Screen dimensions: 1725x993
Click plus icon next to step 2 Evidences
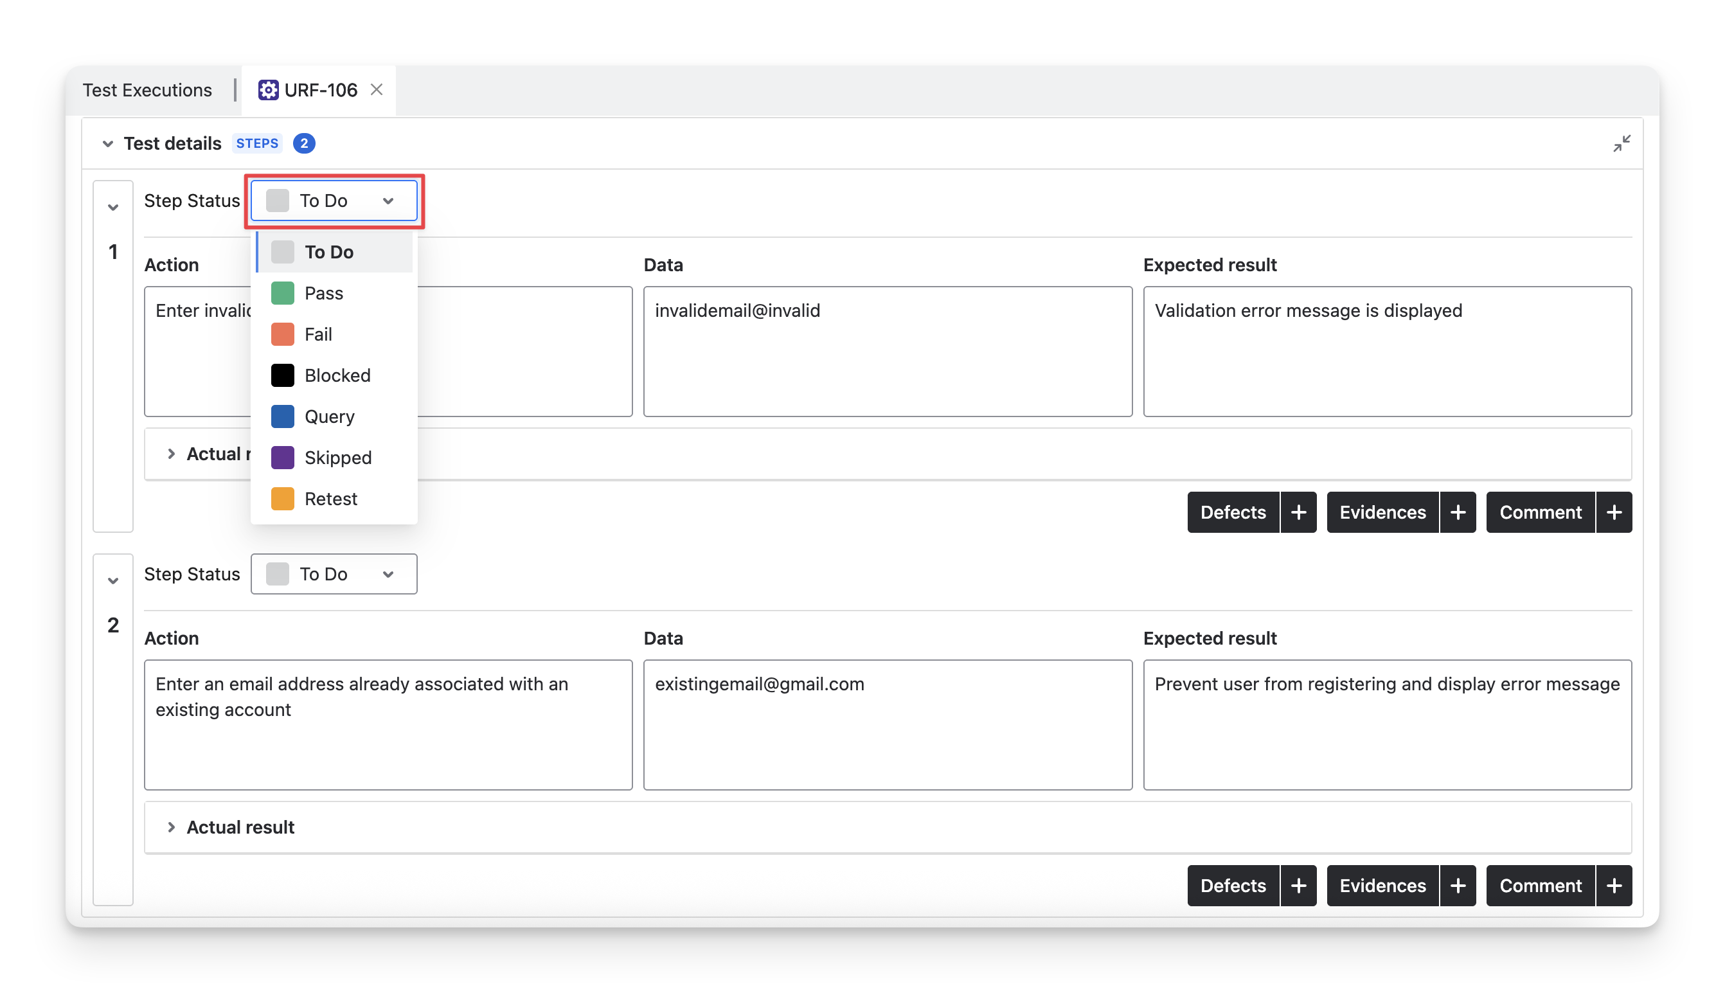1458,885
